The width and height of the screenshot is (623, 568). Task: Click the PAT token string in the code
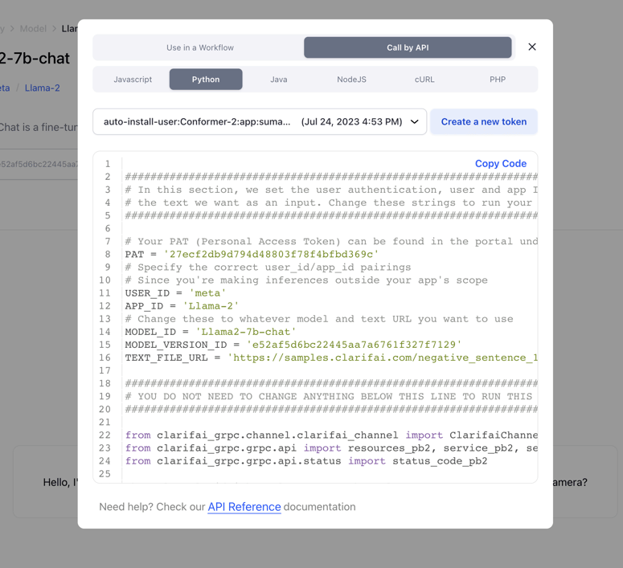[x=271, y=255]
